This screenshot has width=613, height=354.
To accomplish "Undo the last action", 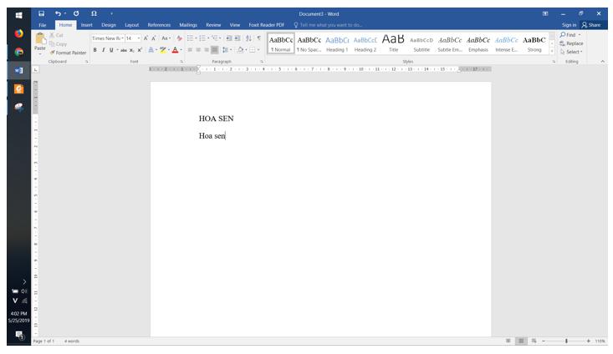I will [58, 13].
